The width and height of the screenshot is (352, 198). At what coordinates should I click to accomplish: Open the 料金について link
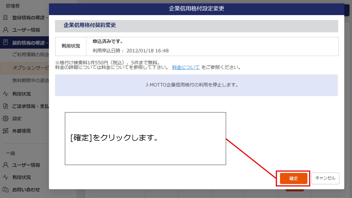pos(186,67)
